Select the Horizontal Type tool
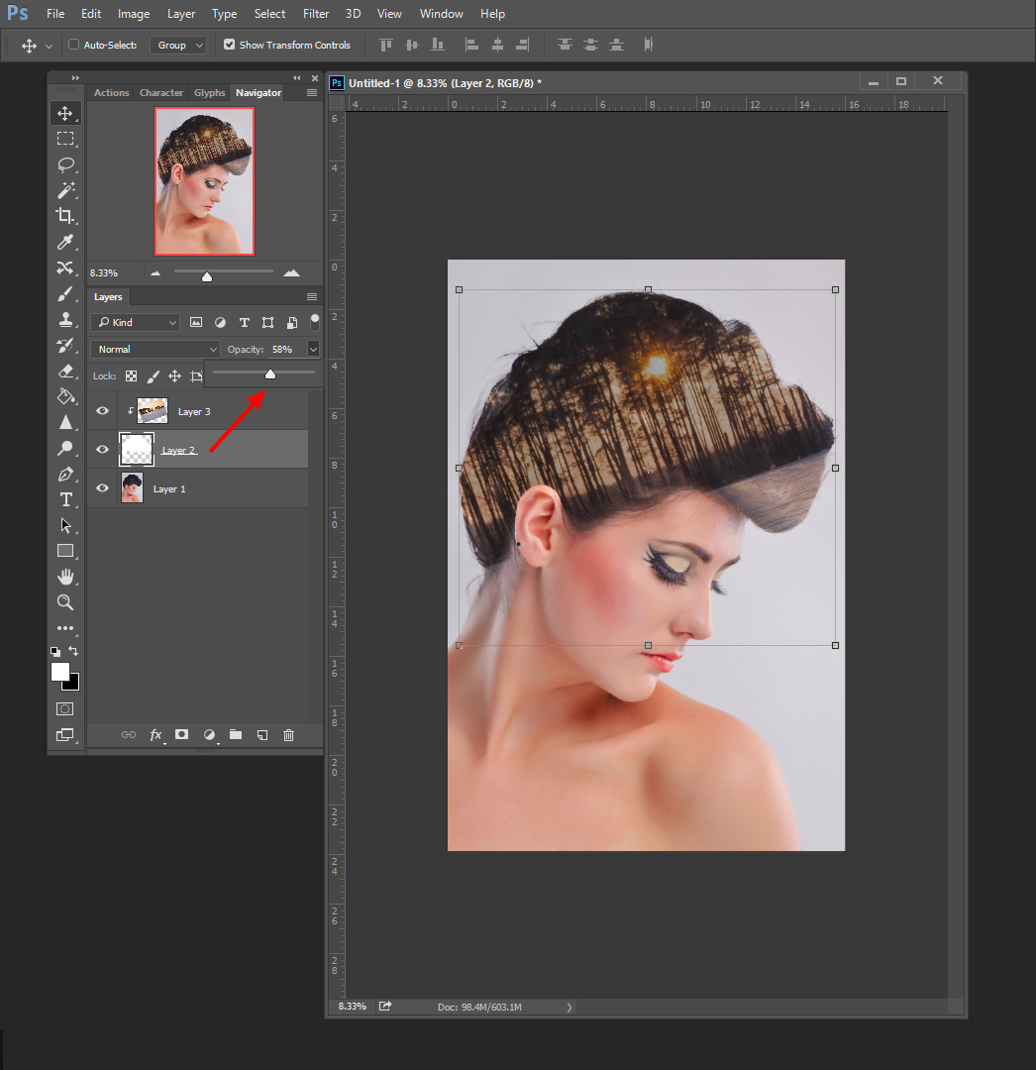The width and height of the screenshot is (1036, 1070). 65,499
